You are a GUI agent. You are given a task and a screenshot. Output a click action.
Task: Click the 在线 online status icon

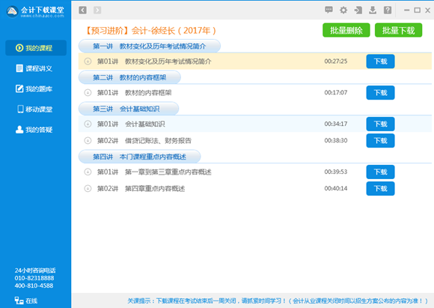click(x=19, y=301)
